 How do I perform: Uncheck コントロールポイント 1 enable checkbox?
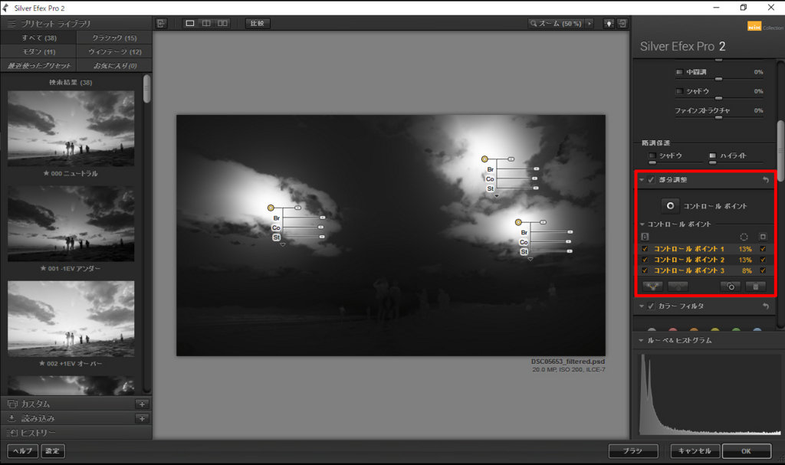click(645, 249)
